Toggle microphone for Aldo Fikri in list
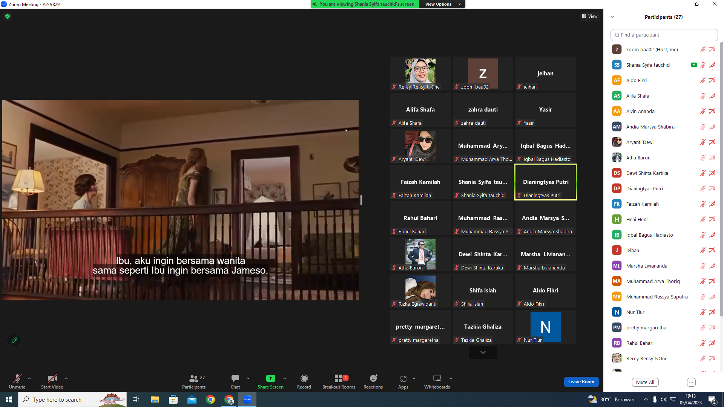This screenshot has width=724, height=407. point(703,80)
